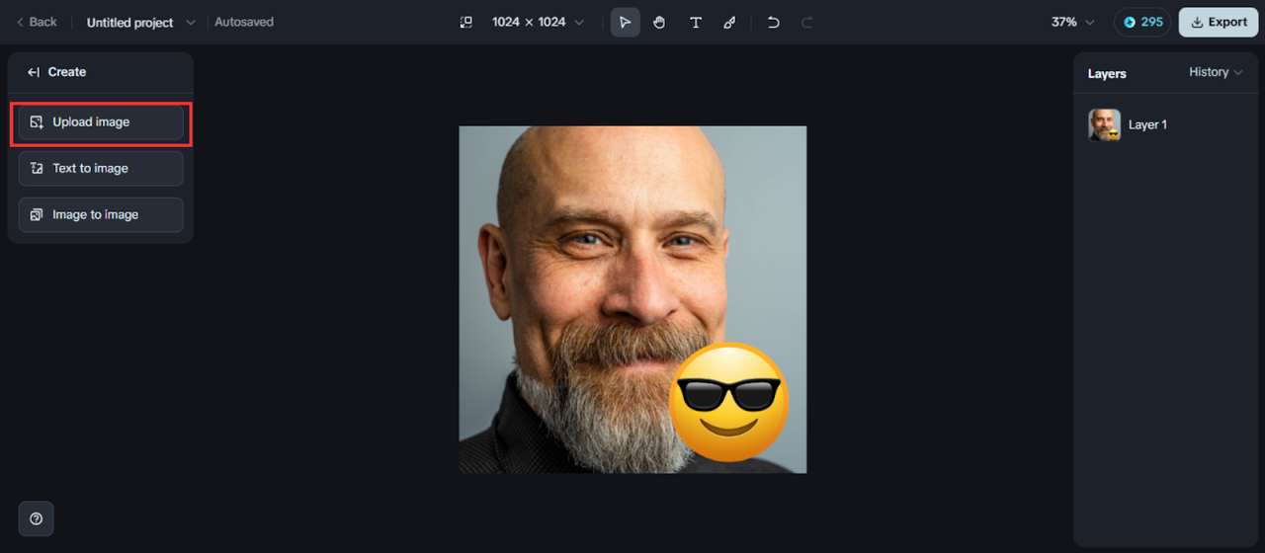1265x553 pixels.
Task: Open the help question-mark button
Action: tap(37, 518)
